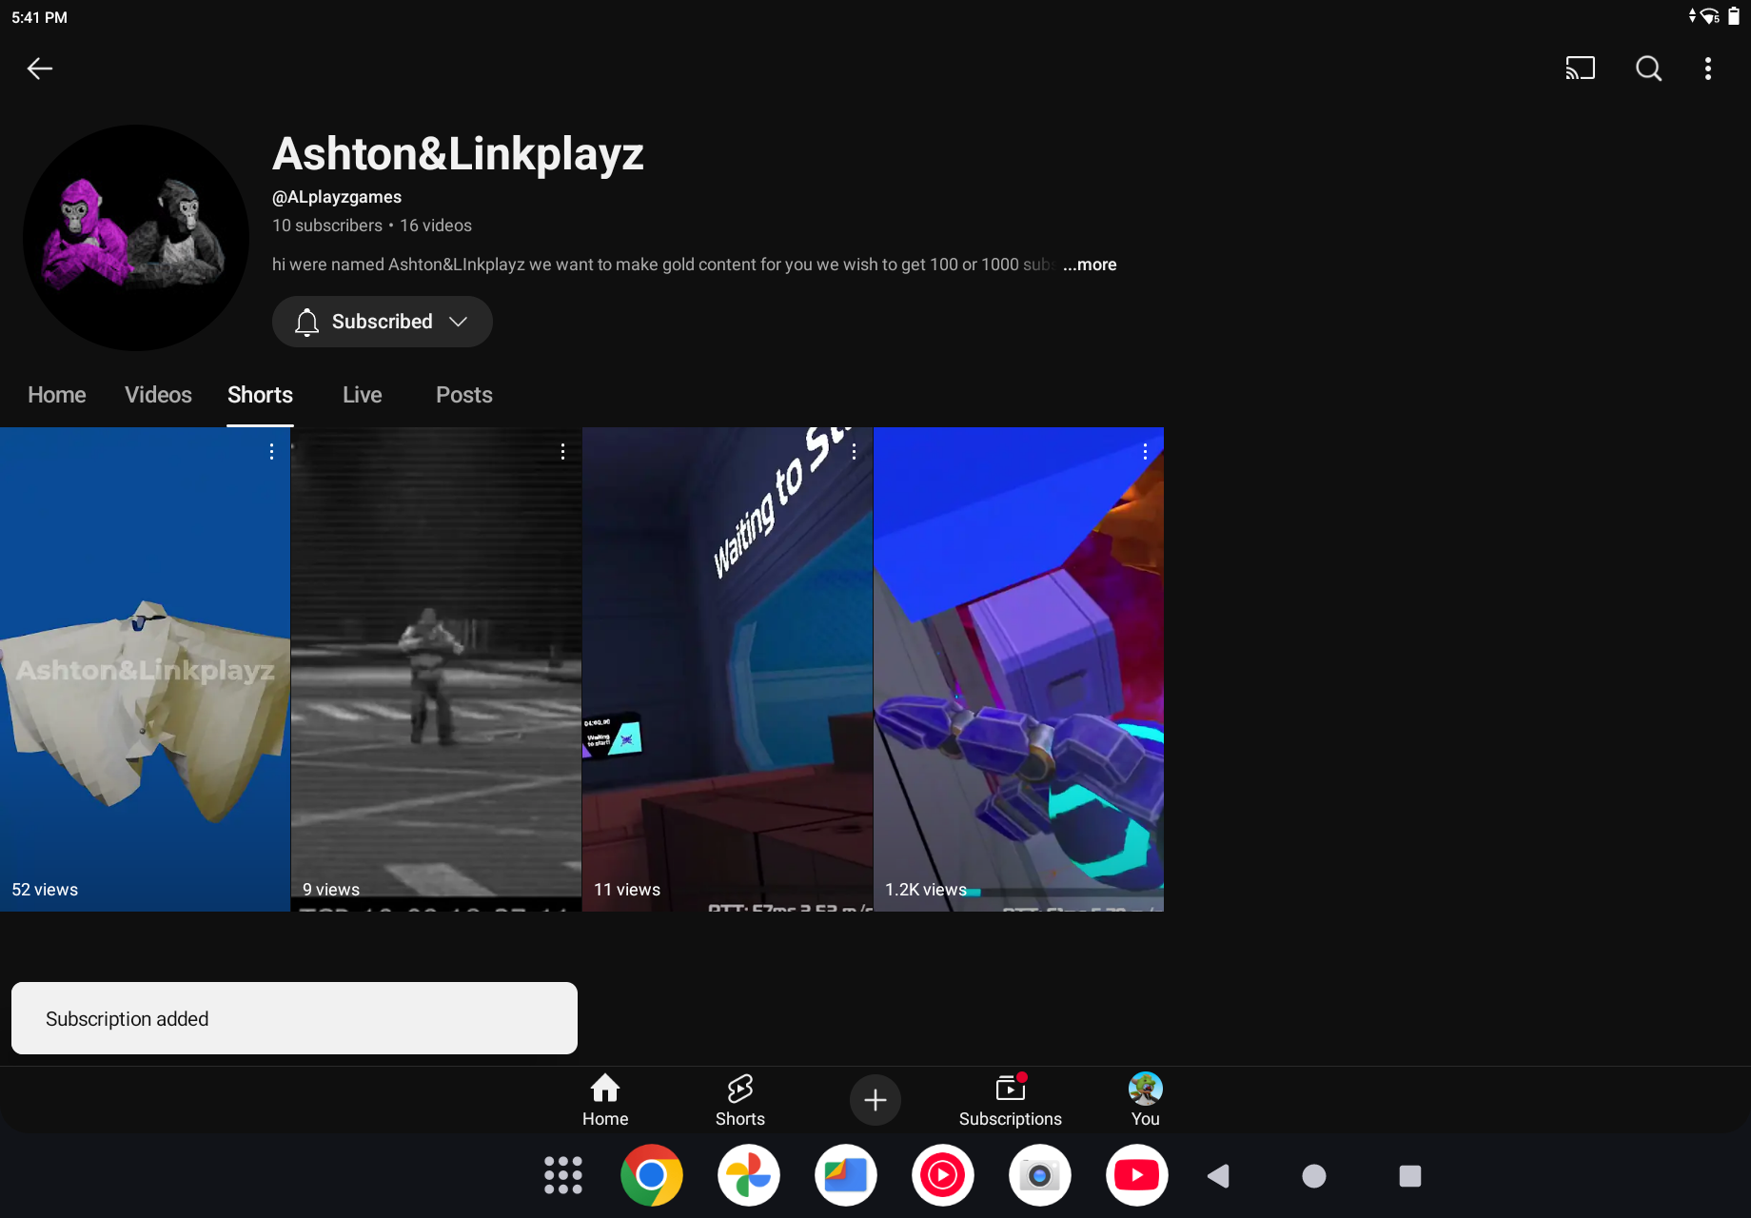The height and width of the screenshot is (1218, 1751).
Task: Open the top-right overflow menu
Action: coord(1708,69)
